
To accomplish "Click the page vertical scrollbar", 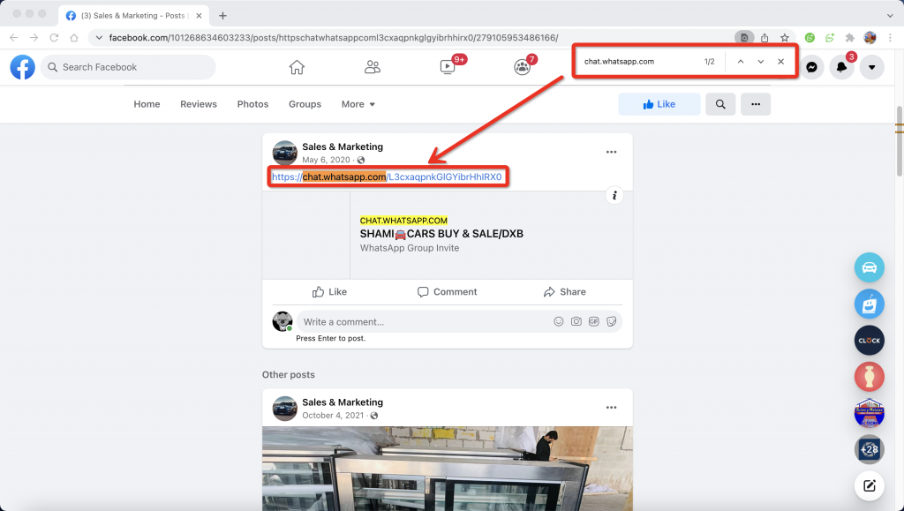I will pyautogui.click(x=900, y=141).
